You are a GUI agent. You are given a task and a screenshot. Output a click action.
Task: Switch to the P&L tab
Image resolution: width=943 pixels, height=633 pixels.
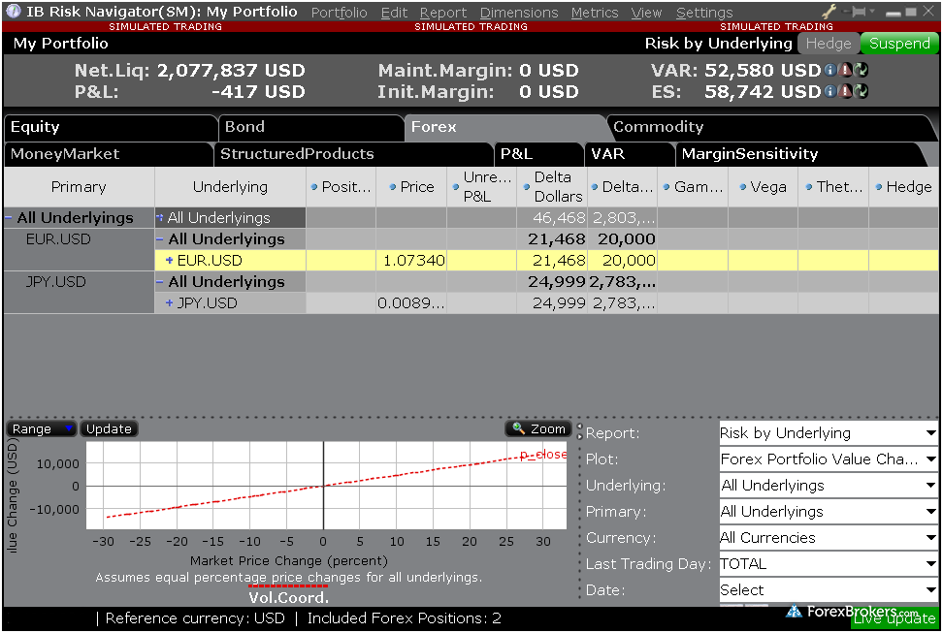click(538, 154)
